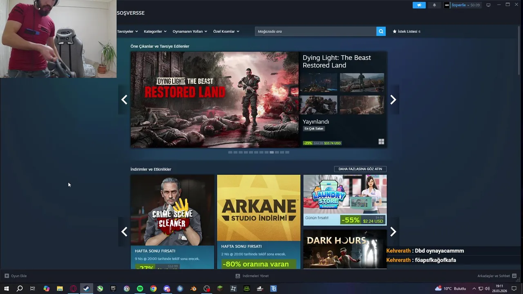Expand the Kategoriler menu
Image resolution: width=523 pixels, height=294 pixels.
tap(155, 31)
